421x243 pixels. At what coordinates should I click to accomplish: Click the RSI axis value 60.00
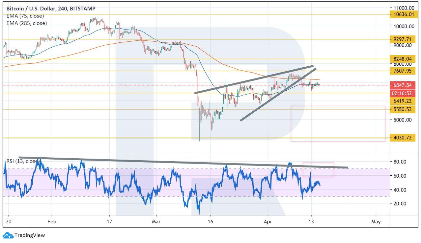click(x=400, y=176)
